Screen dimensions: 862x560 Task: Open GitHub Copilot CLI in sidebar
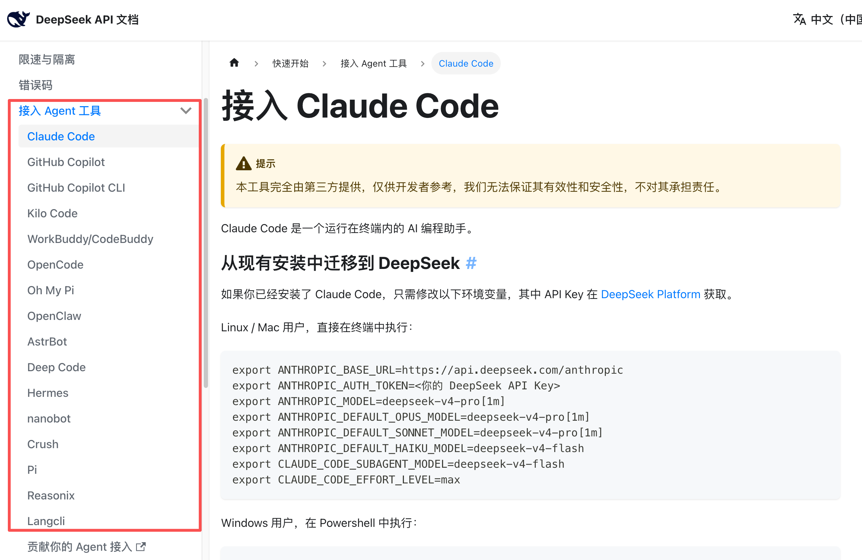tap(76, 188)
